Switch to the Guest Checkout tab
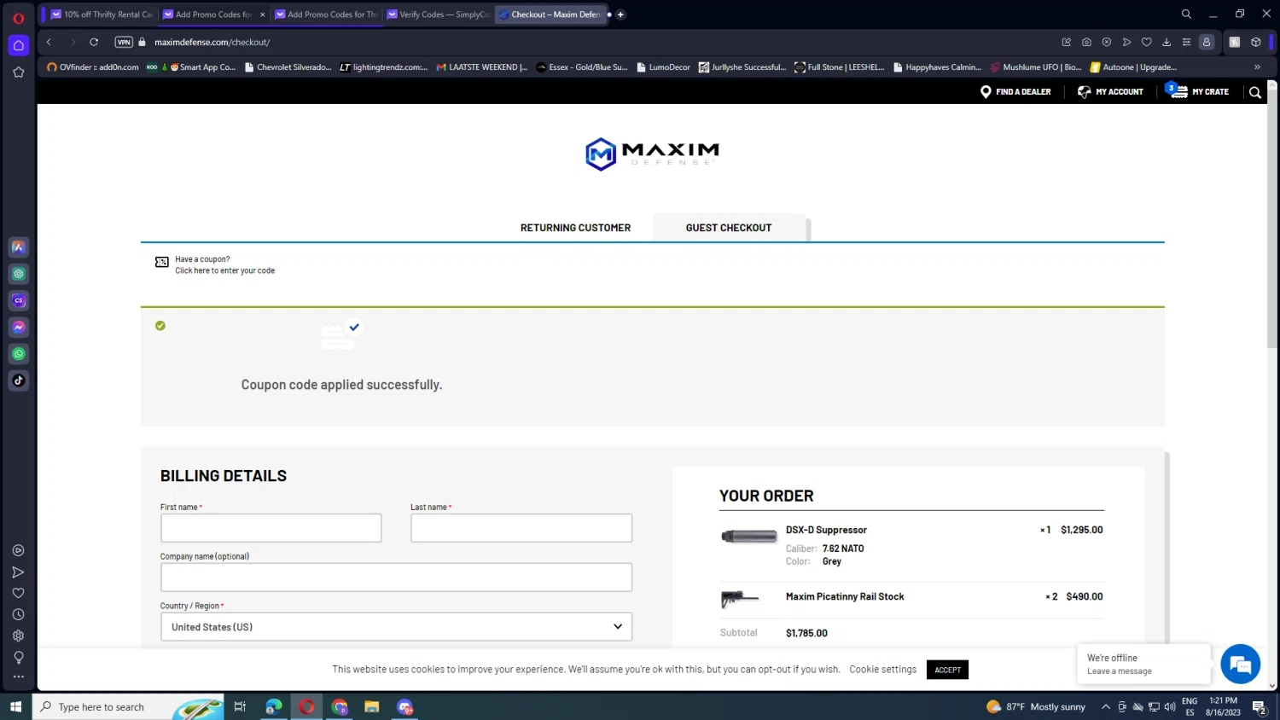The height and width of the screenshot is (720, 1280). tap(729, 228)
